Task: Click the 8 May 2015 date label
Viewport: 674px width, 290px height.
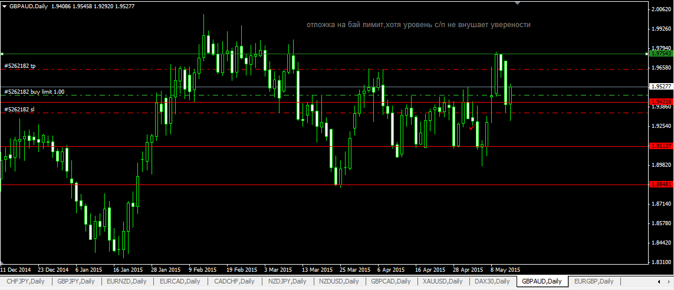Action: [x=505, y=270]
